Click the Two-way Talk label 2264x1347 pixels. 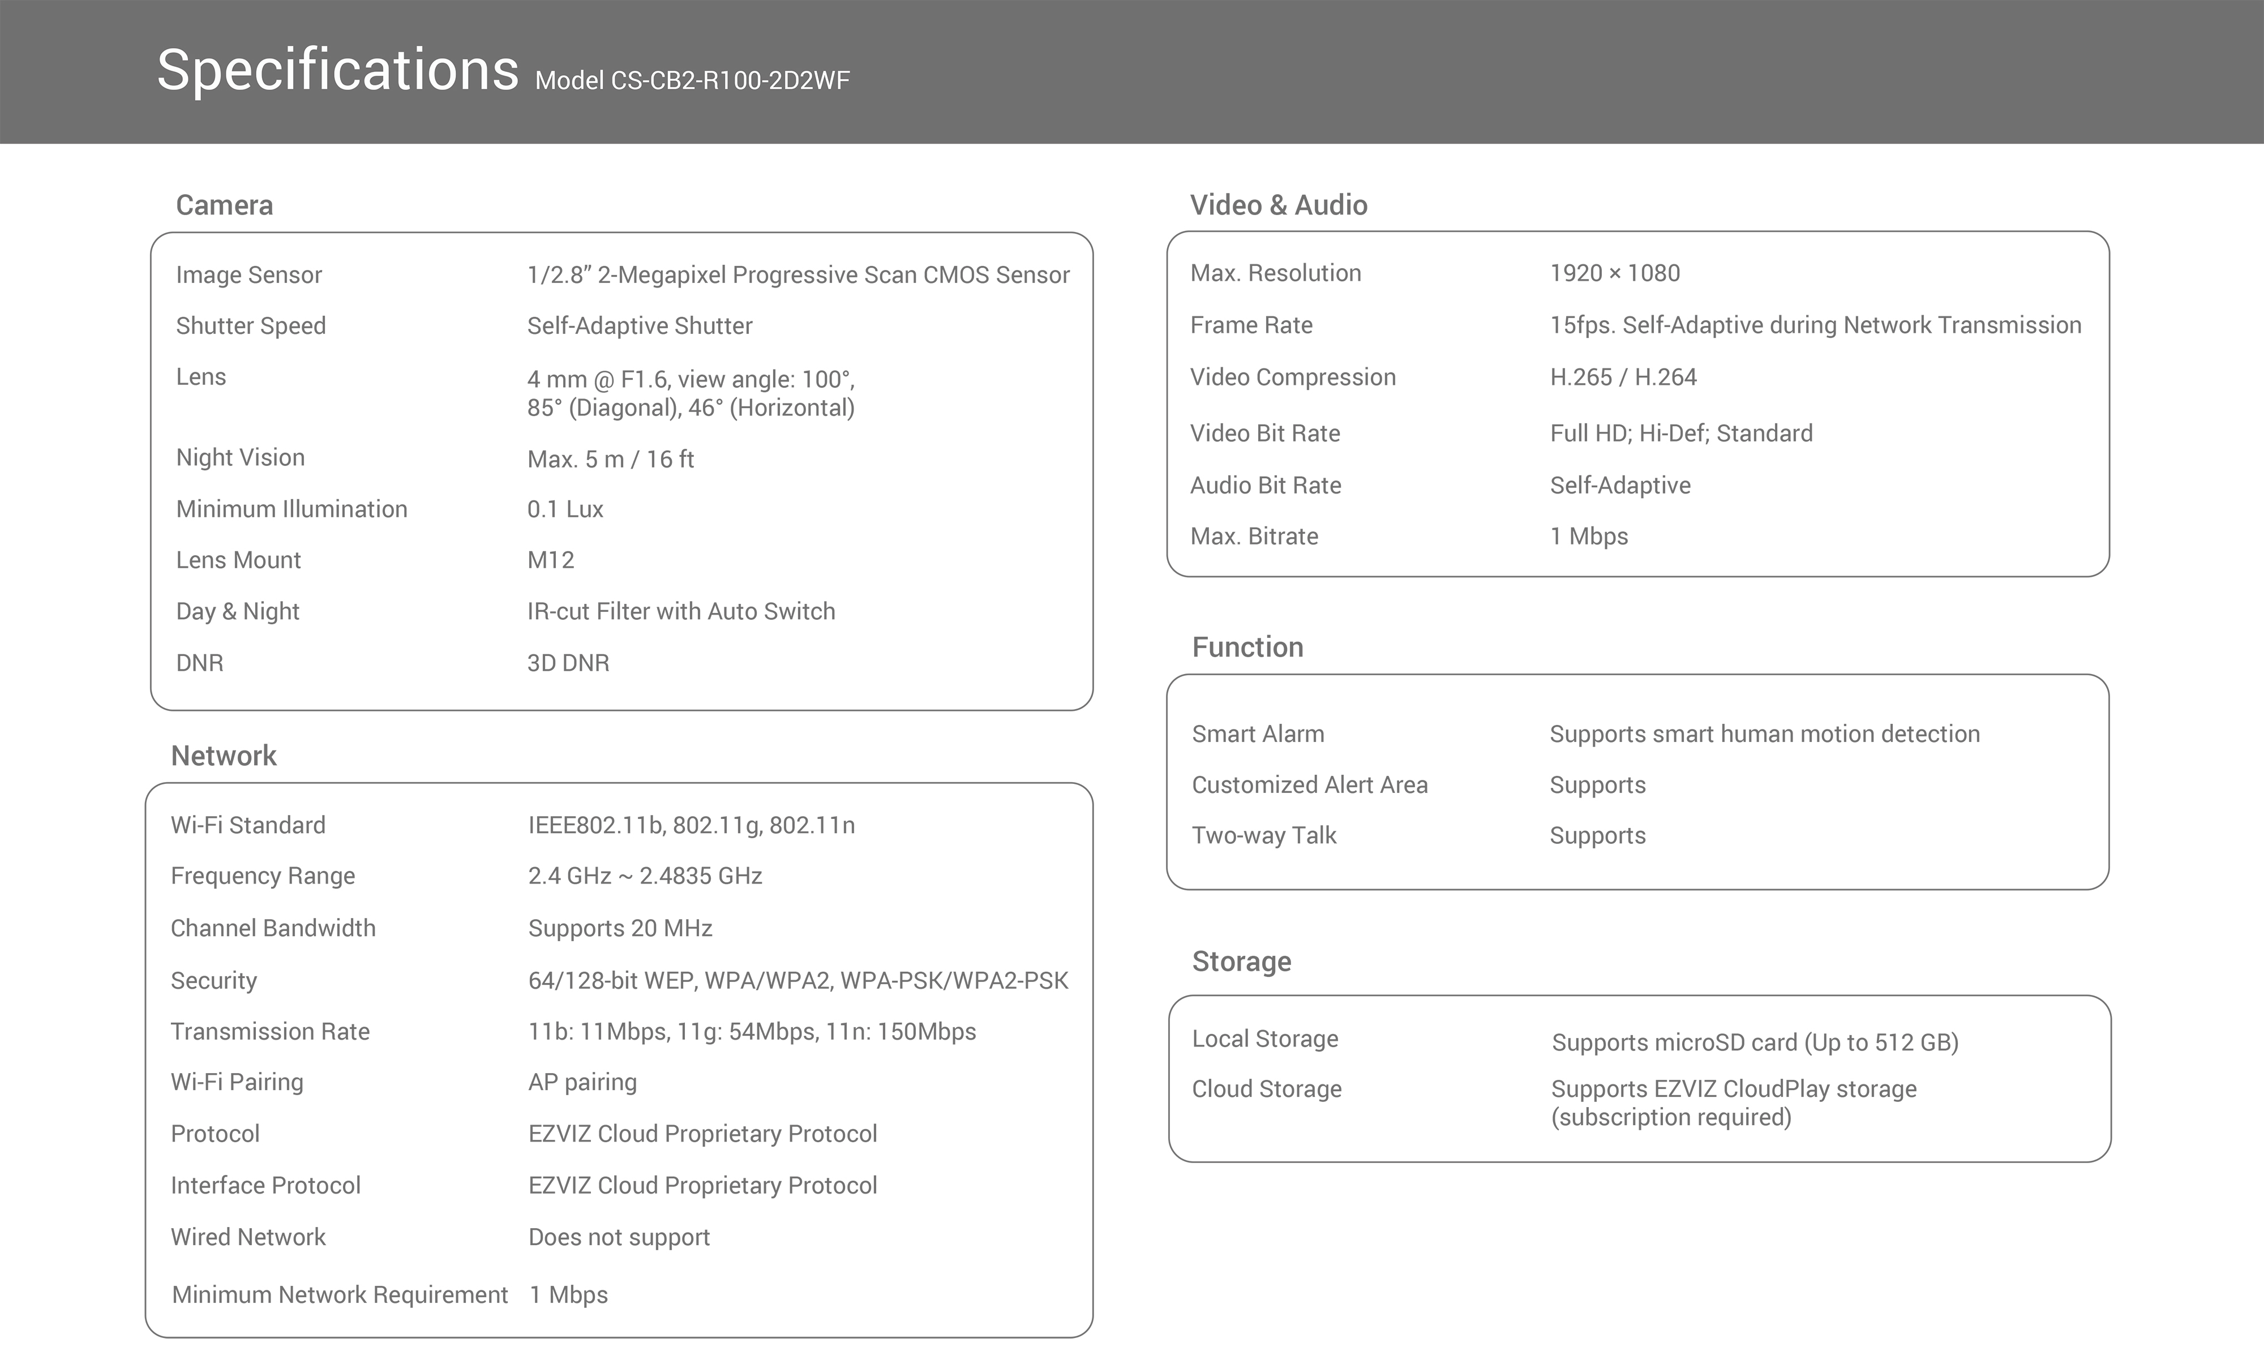tap(1264, 836)
